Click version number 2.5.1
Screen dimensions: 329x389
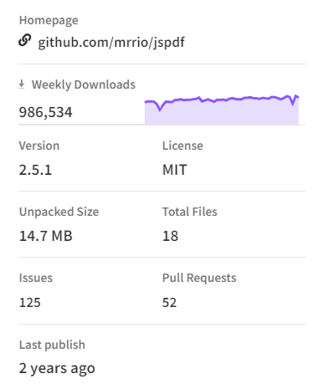35,170
